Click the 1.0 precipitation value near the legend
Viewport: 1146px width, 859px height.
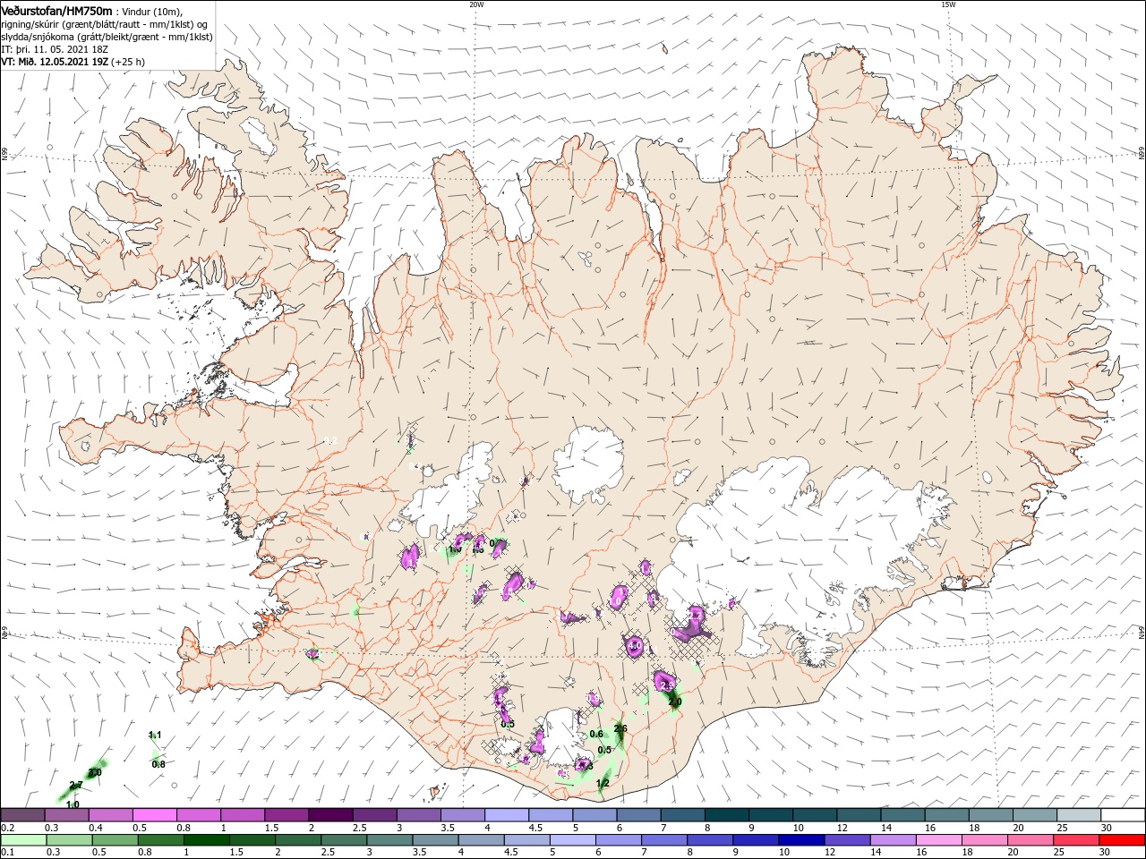73,805
